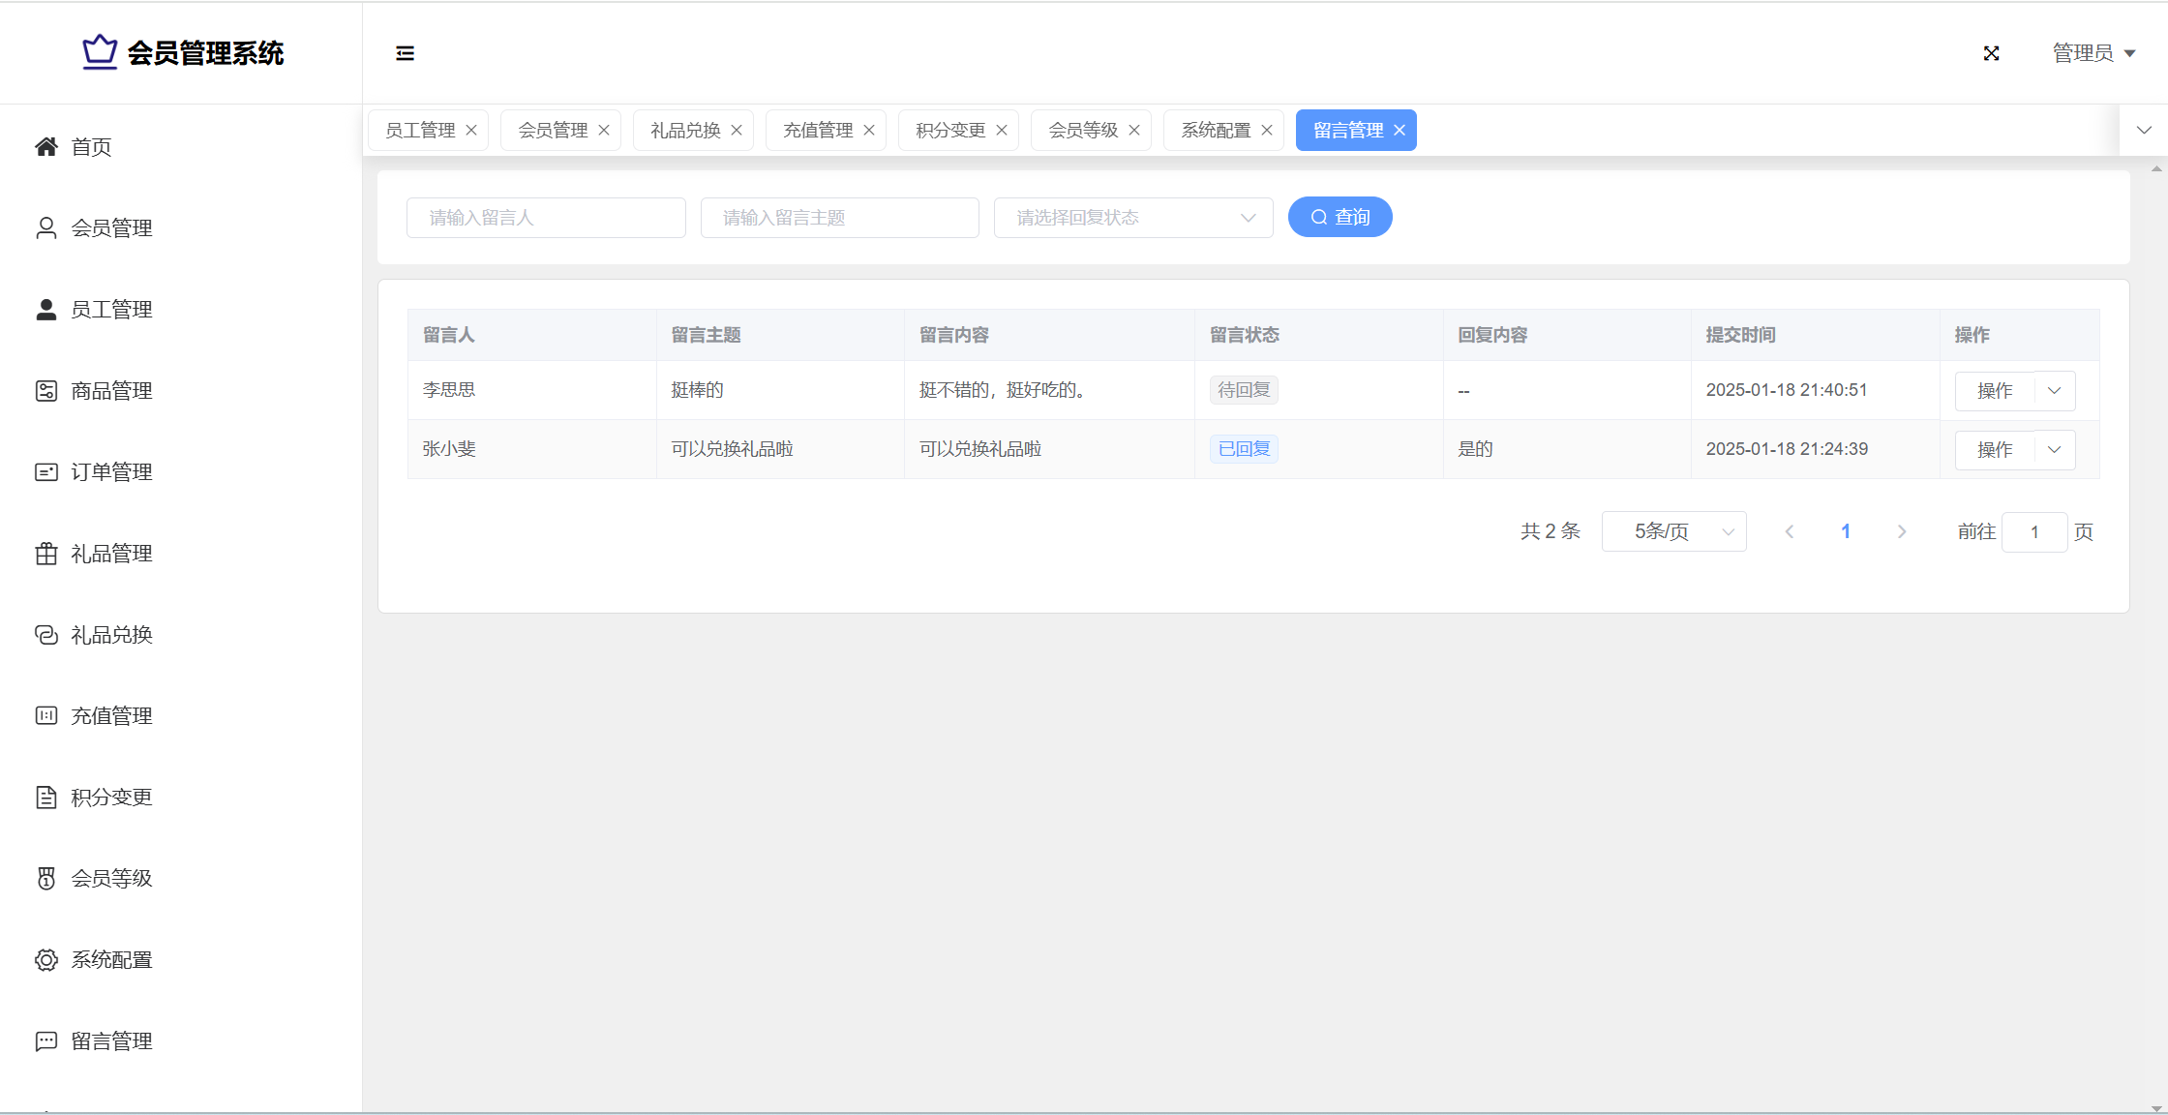Click the 查询 search button
The height and width of the screenshot is (1115, 2168).
click(1340, 218)
